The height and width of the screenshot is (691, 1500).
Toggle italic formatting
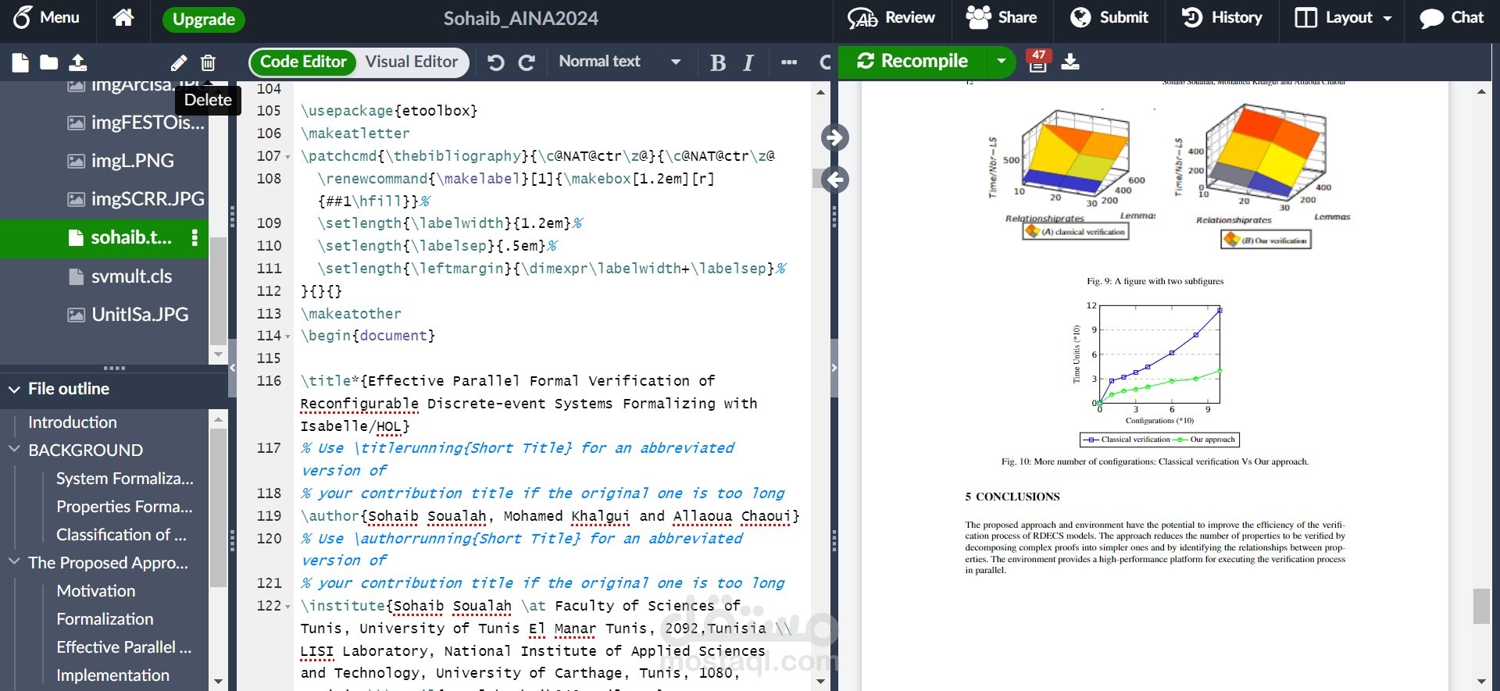coord(748,62)
